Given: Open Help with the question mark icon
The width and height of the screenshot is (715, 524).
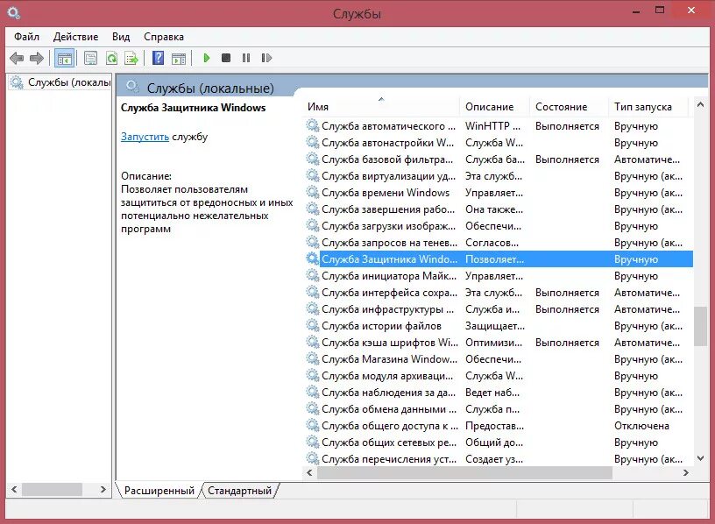Looking at the screenshot, I should (x=159, y=58).
